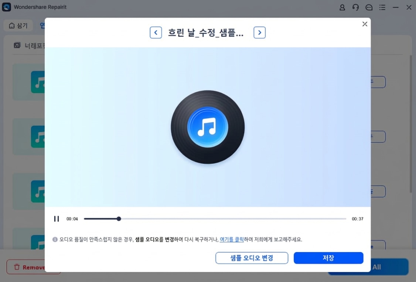Screen dimensions: 416x282
Task: Click the audio file icon beside 너레프 label
Action: 18,45
